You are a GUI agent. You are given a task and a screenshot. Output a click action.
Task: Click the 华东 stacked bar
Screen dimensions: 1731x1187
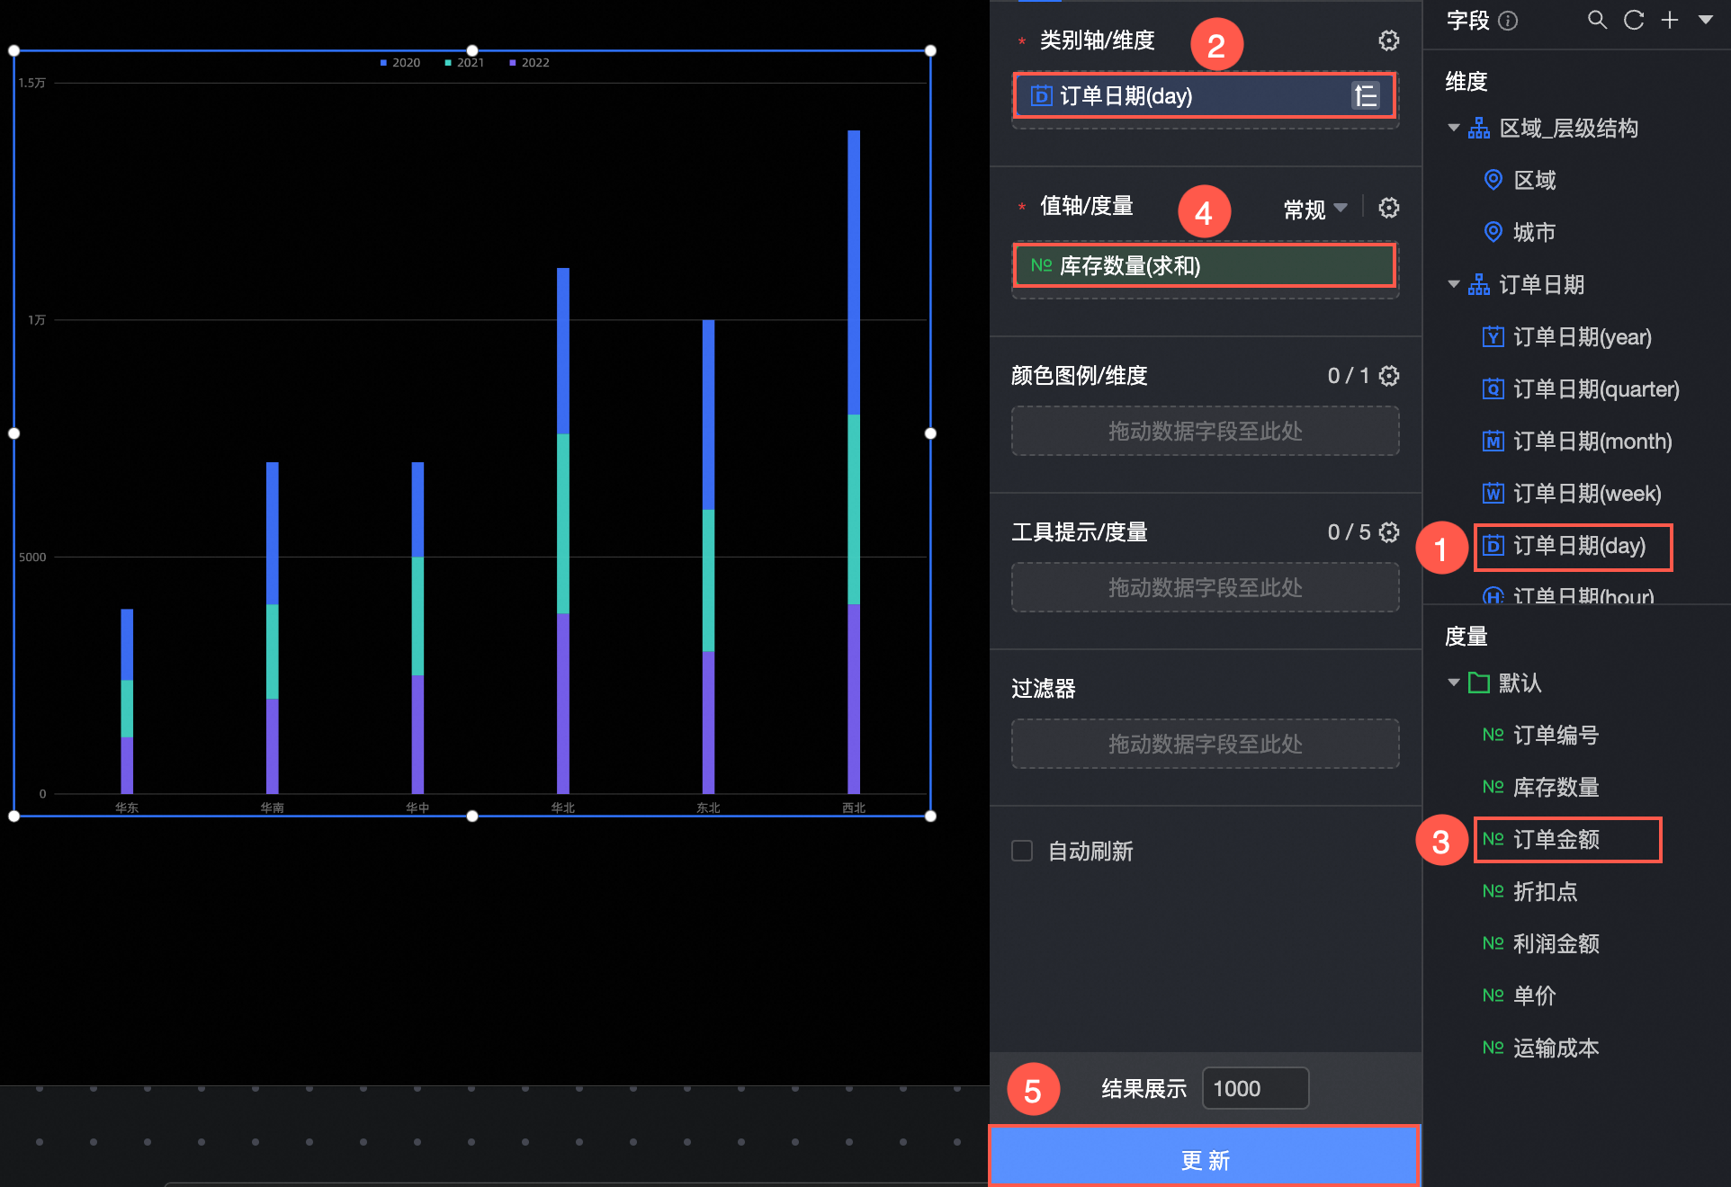click(x=127, y=701)
